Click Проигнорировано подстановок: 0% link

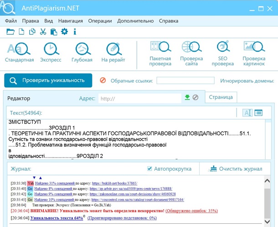click(122, 218)
